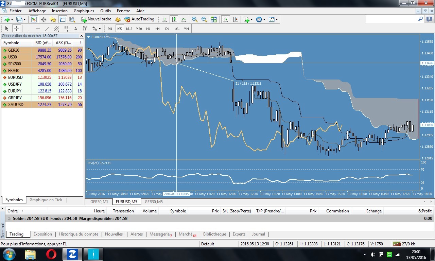
Task: Switch chart to candlestick display mode
Action: pos(174,19)
